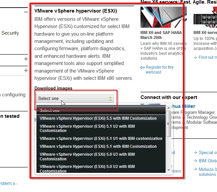Image resolution: width=217 pixels, height=192 pixels.
Task: Click the dropdown list scrollbar thumb
Action: [x=168, y=124]
